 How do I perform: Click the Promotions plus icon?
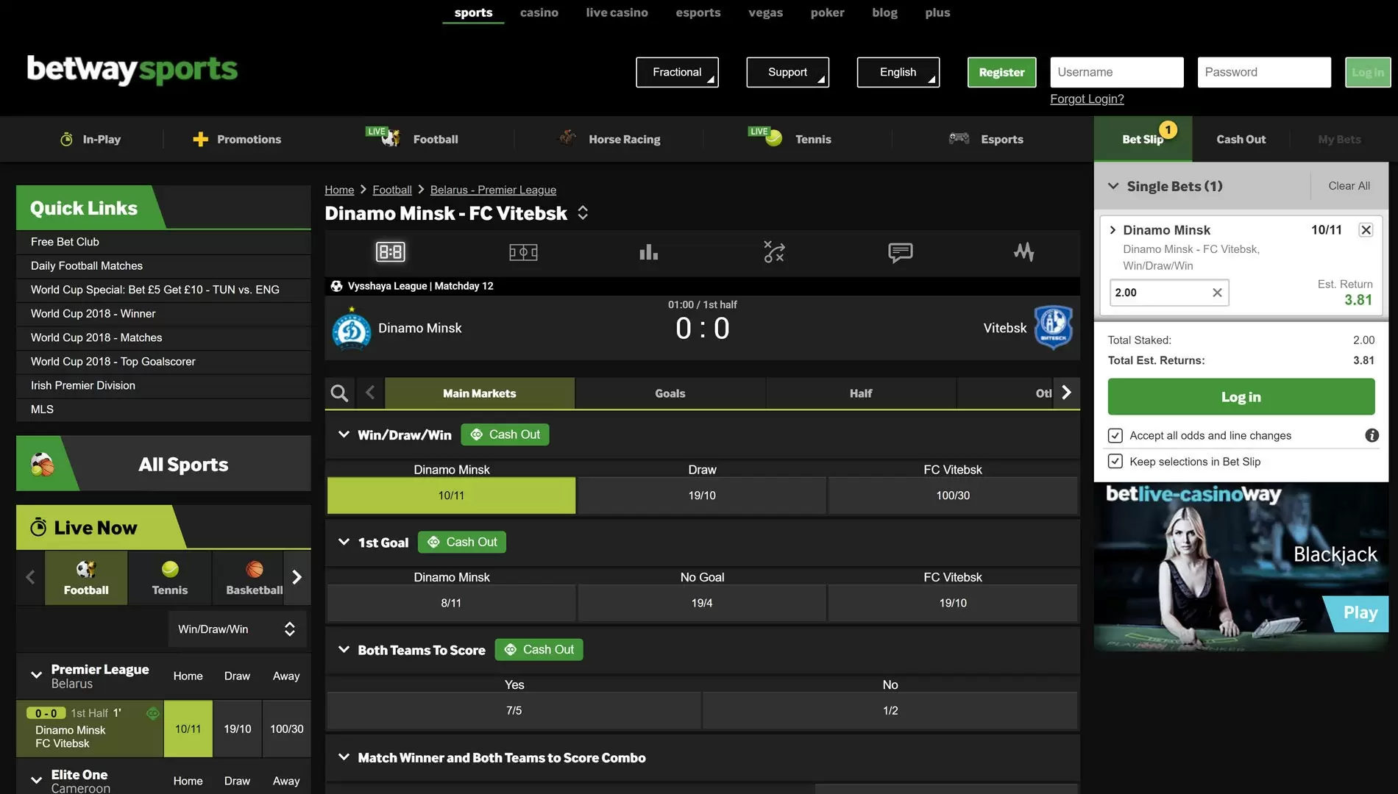200,139
